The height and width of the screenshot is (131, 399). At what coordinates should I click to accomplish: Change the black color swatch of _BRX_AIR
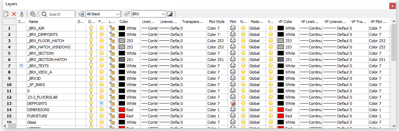click(x=122, y=28)
